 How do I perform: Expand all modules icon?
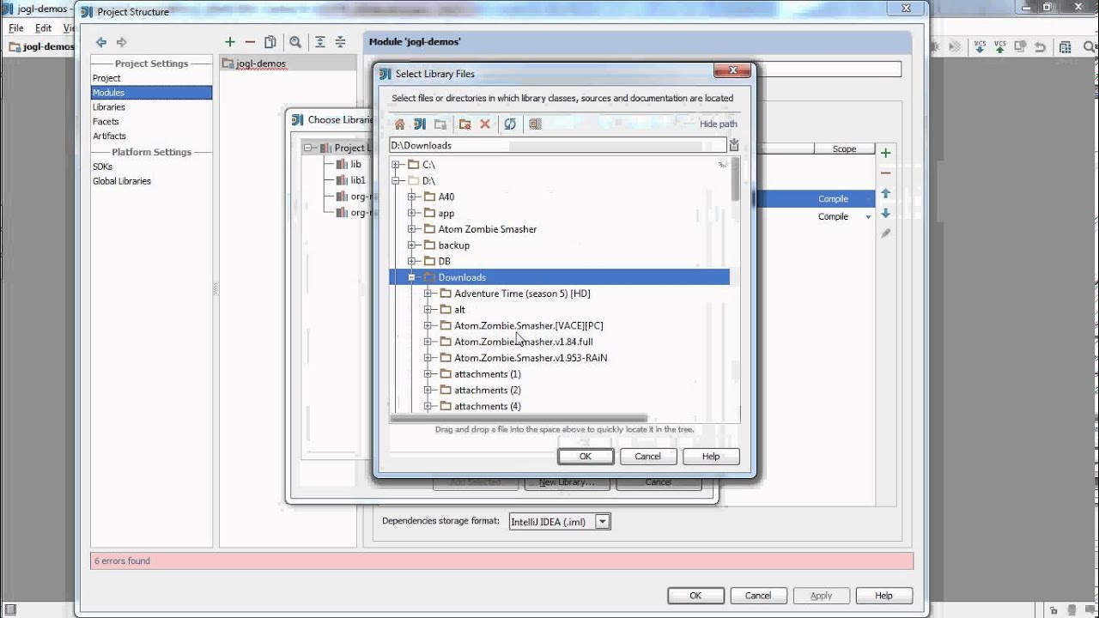[320, 42]
